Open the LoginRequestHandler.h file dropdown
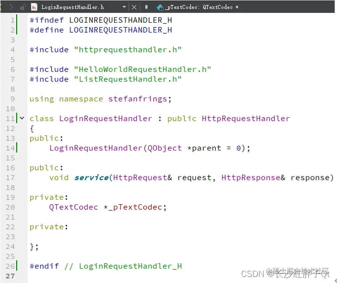Image resolution: width=337 pixels, height=283 pixels. click(x=124, y=7)
